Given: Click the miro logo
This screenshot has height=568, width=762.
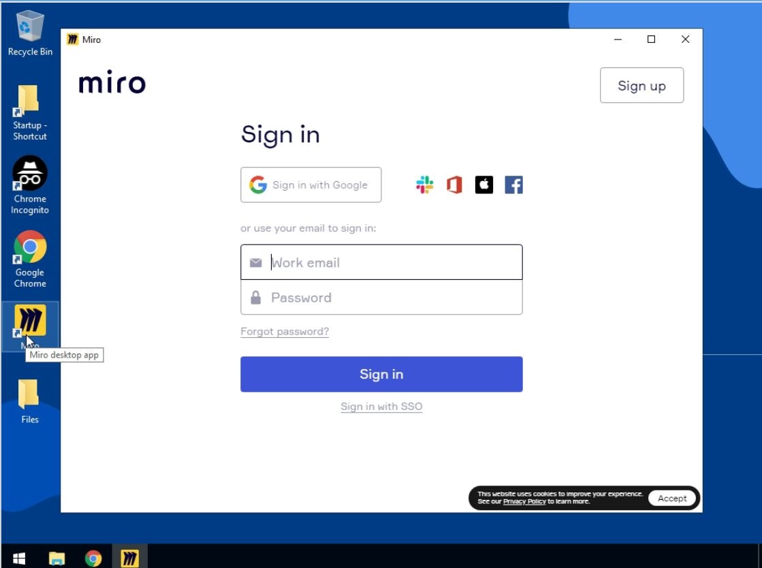Looking at the screenshot, I should 112,82.
